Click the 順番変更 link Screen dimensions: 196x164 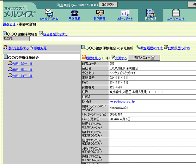(40, 48)
